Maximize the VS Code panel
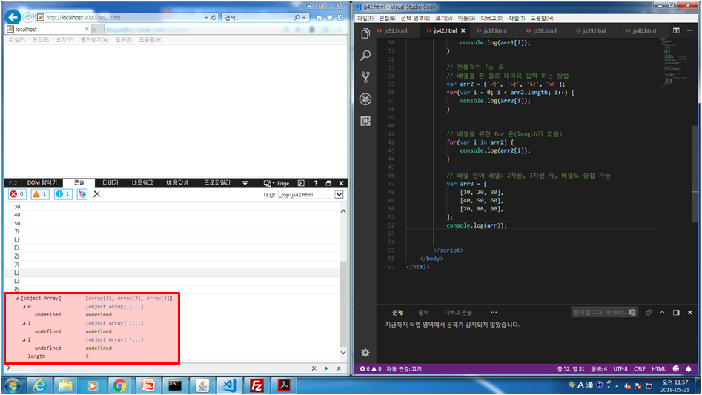The image size is (702, 395). [662, 312]
